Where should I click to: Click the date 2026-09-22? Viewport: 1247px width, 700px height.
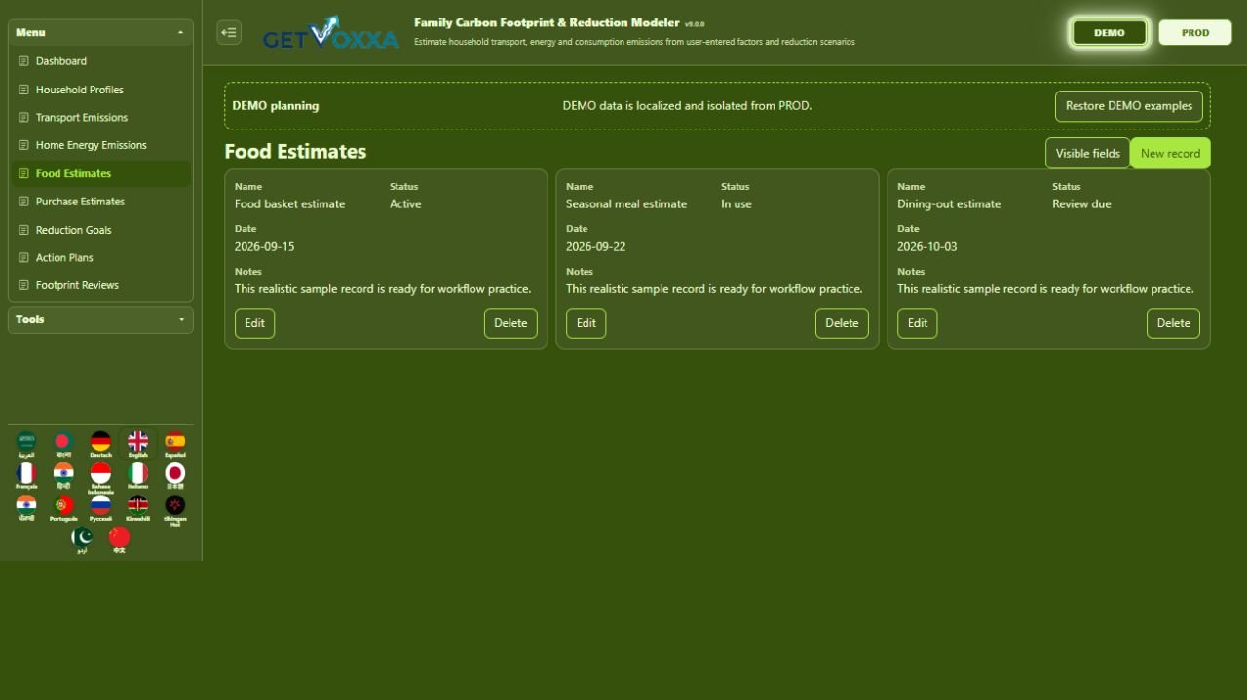(595, 247)
